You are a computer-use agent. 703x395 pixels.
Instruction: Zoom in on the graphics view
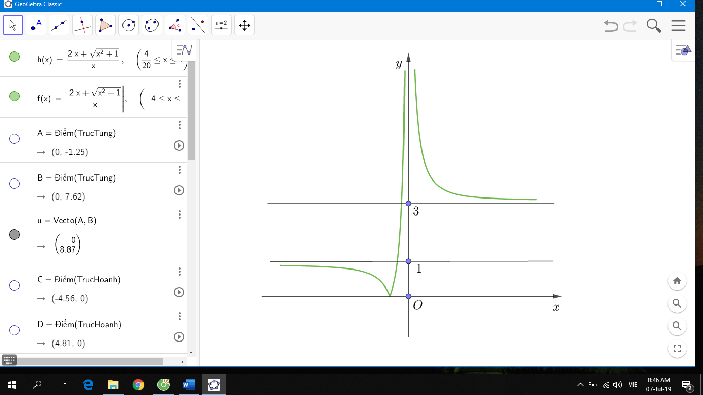pyautogui.click(x=677, y=303)
